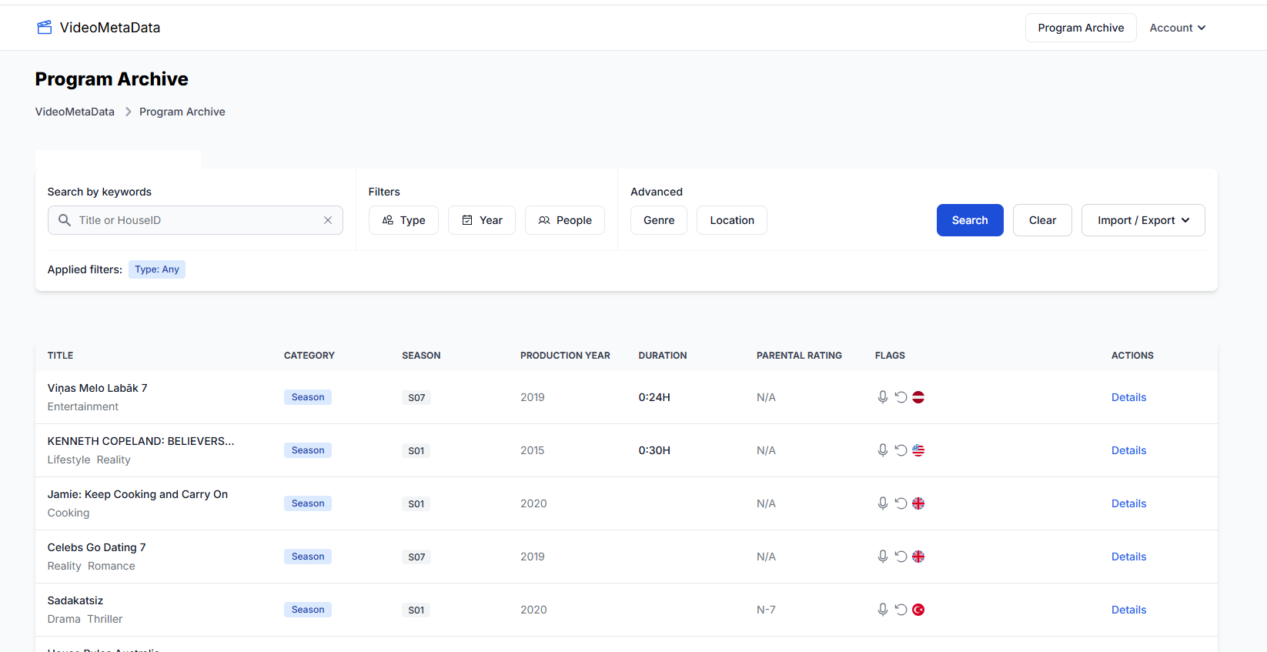Screen dimensions: 1267x652
Task: Open the Type filter
Action: [x=403, y=220]
